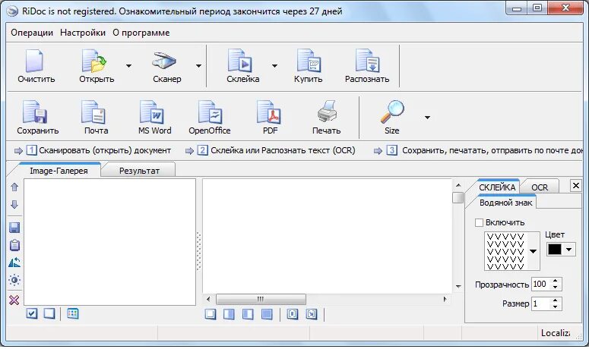Click the fully filled page layout icon

(x=267, y=314)
